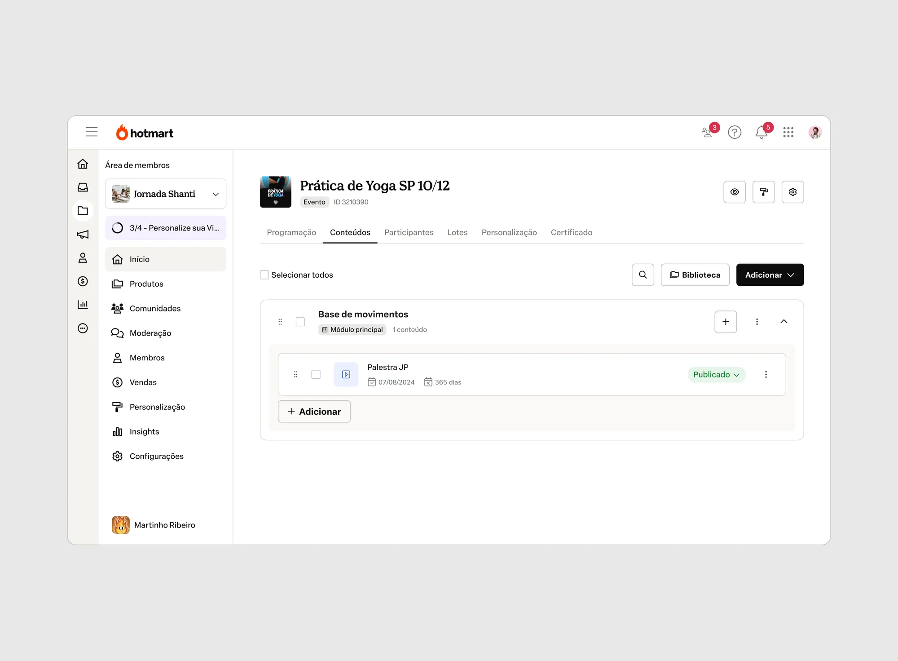Click the paint roller customization icon button

764,192
